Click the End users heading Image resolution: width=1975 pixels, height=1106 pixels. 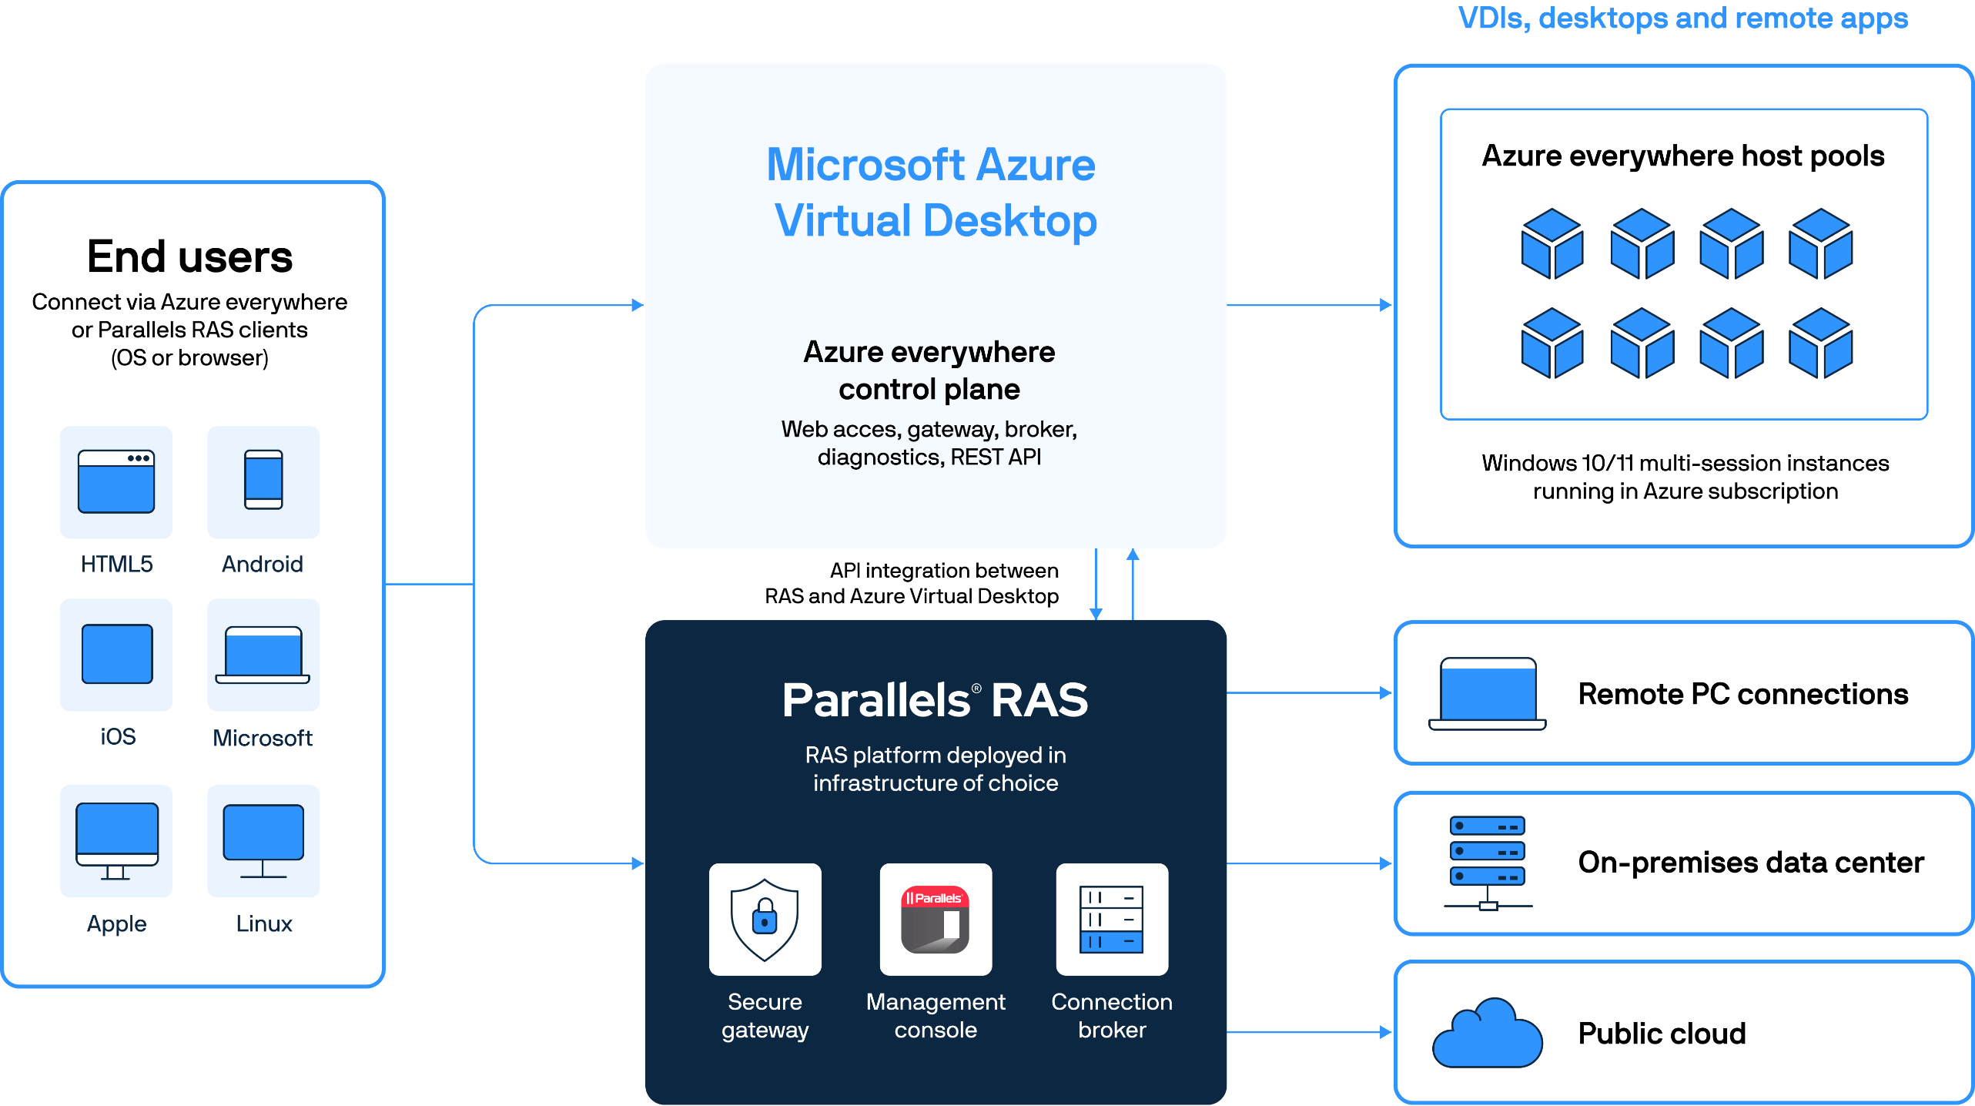[189, 256]
